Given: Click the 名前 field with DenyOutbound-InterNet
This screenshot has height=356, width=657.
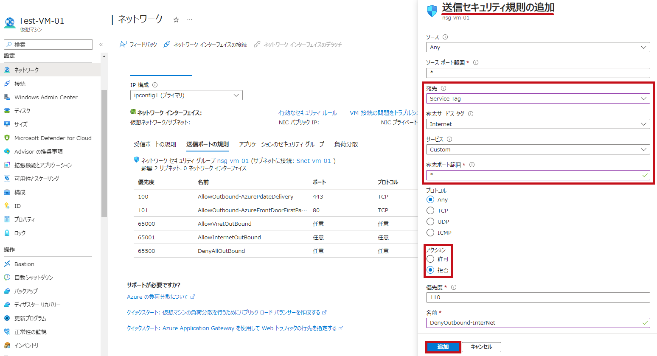Looking at the screenshot, I should click(538, 322).
